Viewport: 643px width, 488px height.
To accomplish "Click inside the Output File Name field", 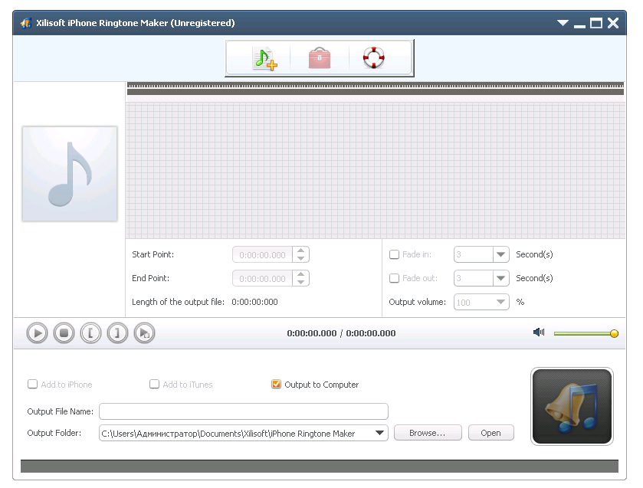I will pyautogui.click(x=243, y=411).
